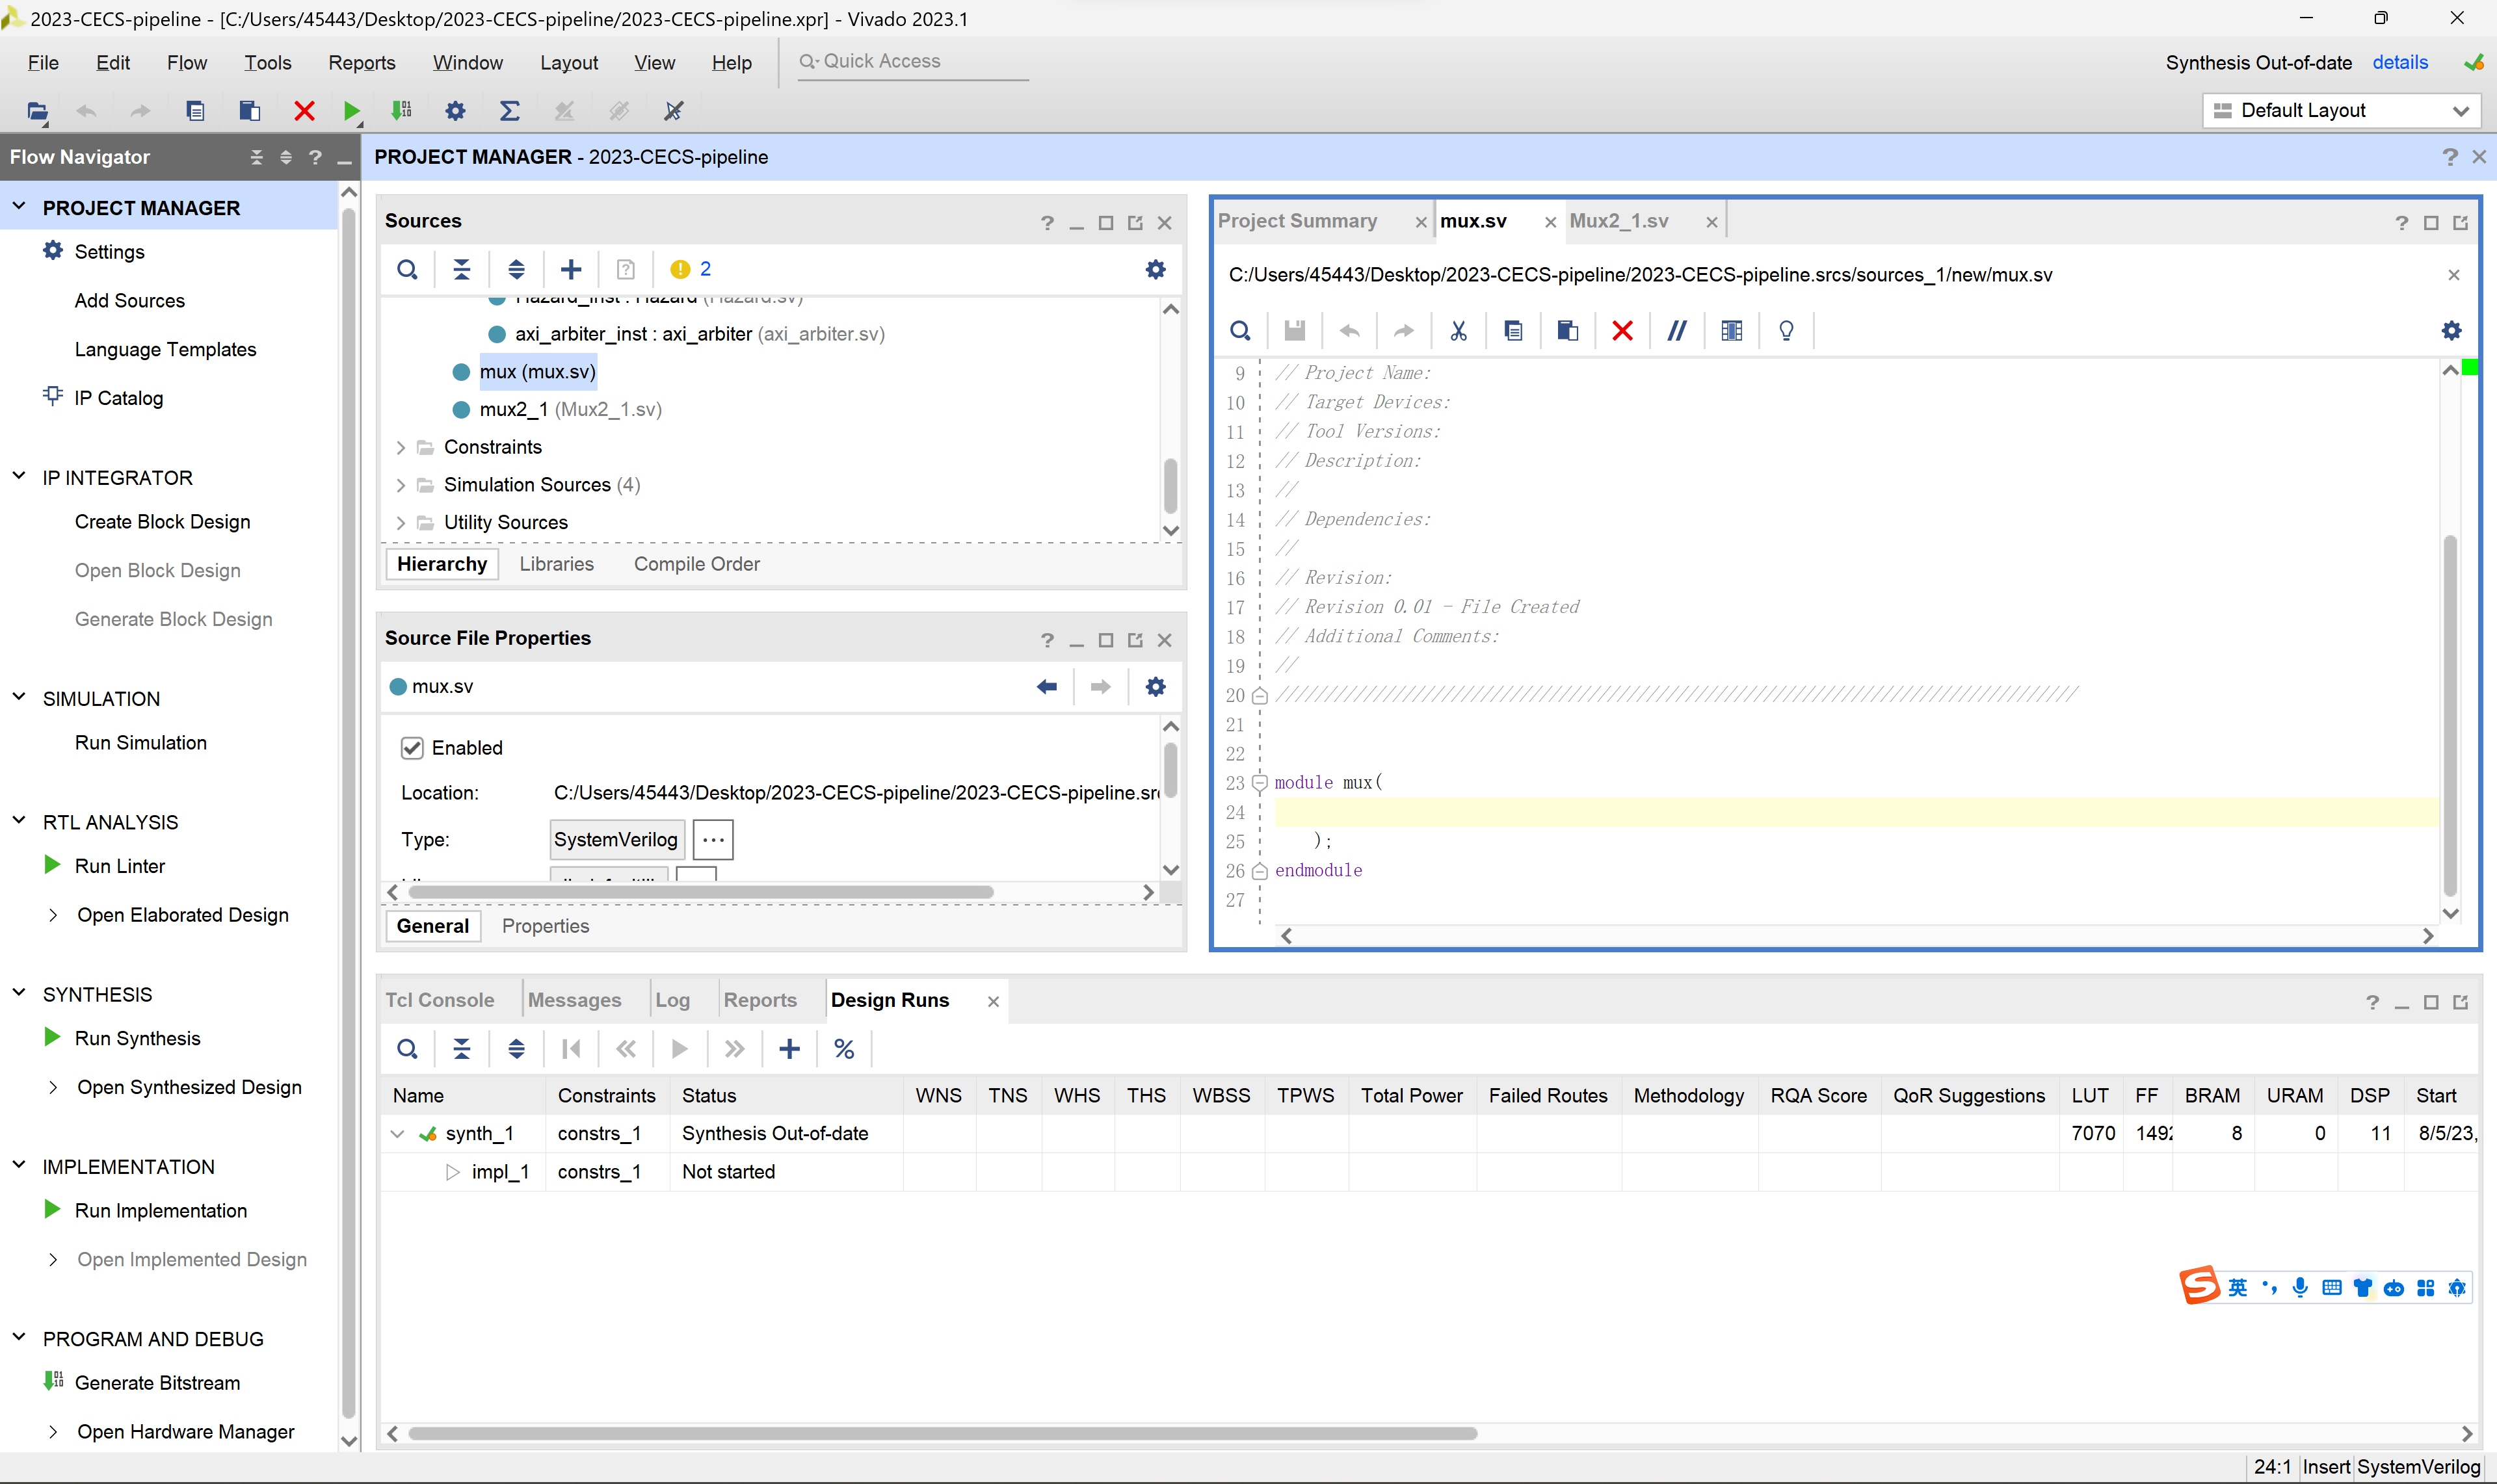This screenshot has width=2497, height=1484.
Task: Toggle the Enabled checkbox for mux.sv
Action: (x=411, y=748)
